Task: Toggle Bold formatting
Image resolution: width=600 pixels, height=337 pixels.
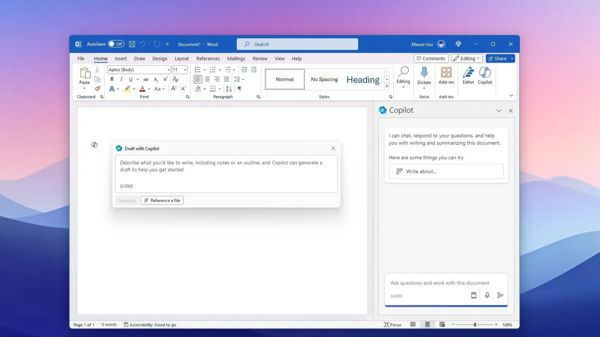Action: (112, 79)
